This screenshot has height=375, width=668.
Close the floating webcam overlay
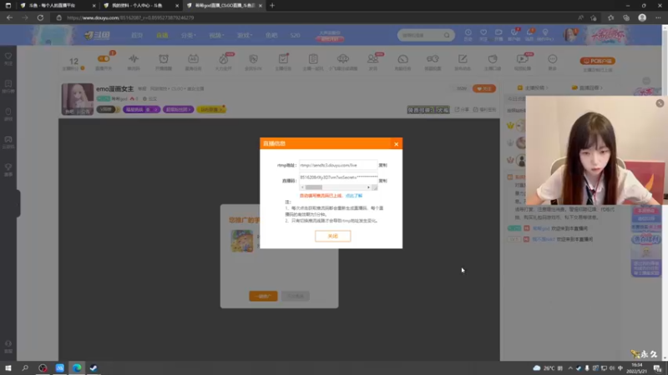(x=660, y=103)
